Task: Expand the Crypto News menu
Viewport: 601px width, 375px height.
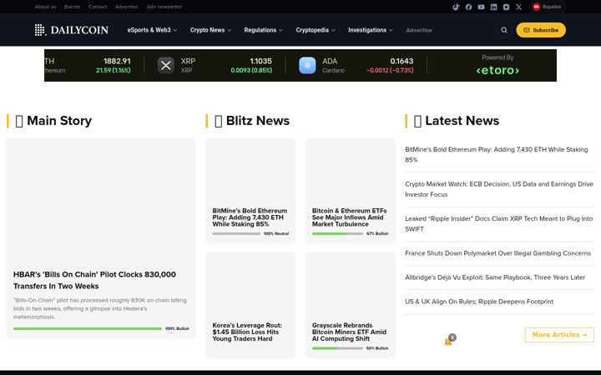Action: [x=211, y=30]
